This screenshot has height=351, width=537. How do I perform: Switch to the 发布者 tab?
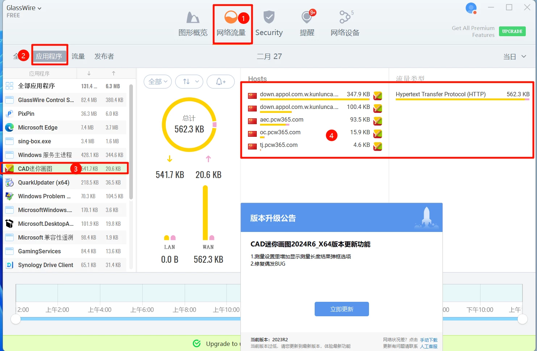pos(104,56)
